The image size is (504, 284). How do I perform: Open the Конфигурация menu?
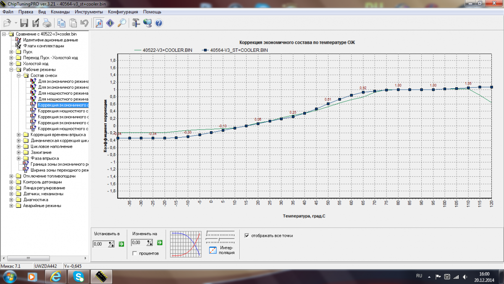123,12
